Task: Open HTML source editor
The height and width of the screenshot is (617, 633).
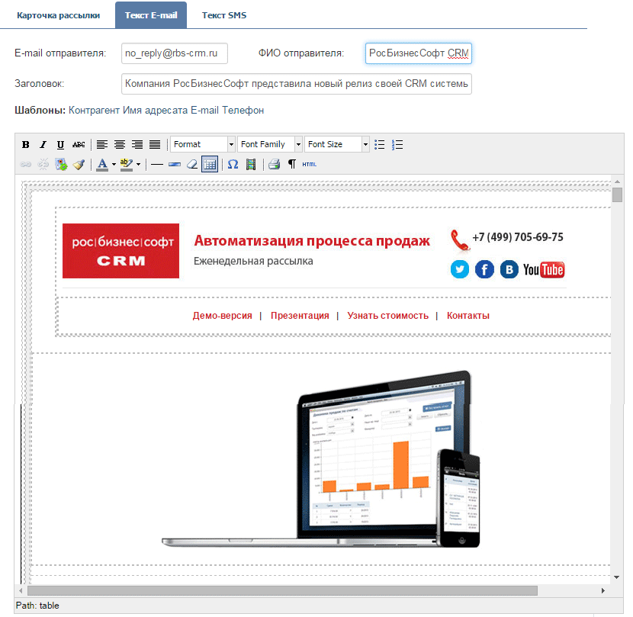Action: [x=309, y=164]
